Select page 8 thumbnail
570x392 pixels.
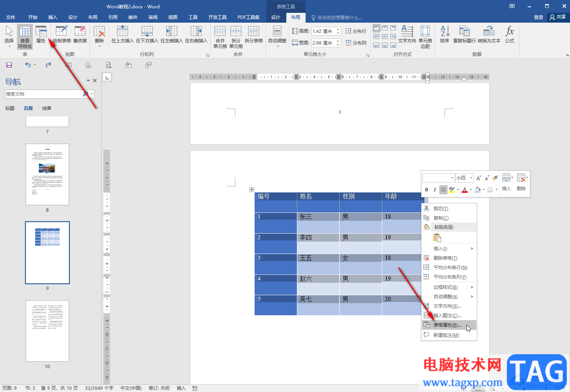[47, 174]
